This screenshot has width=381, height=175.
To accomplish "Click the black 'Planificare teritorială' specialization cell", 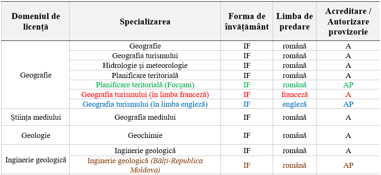I will point(145,75).
